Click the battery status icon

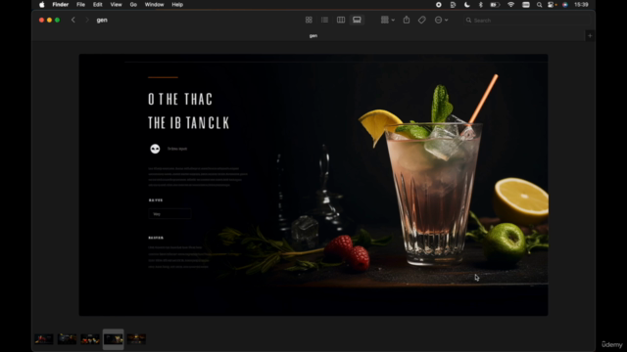pos(495,5)
